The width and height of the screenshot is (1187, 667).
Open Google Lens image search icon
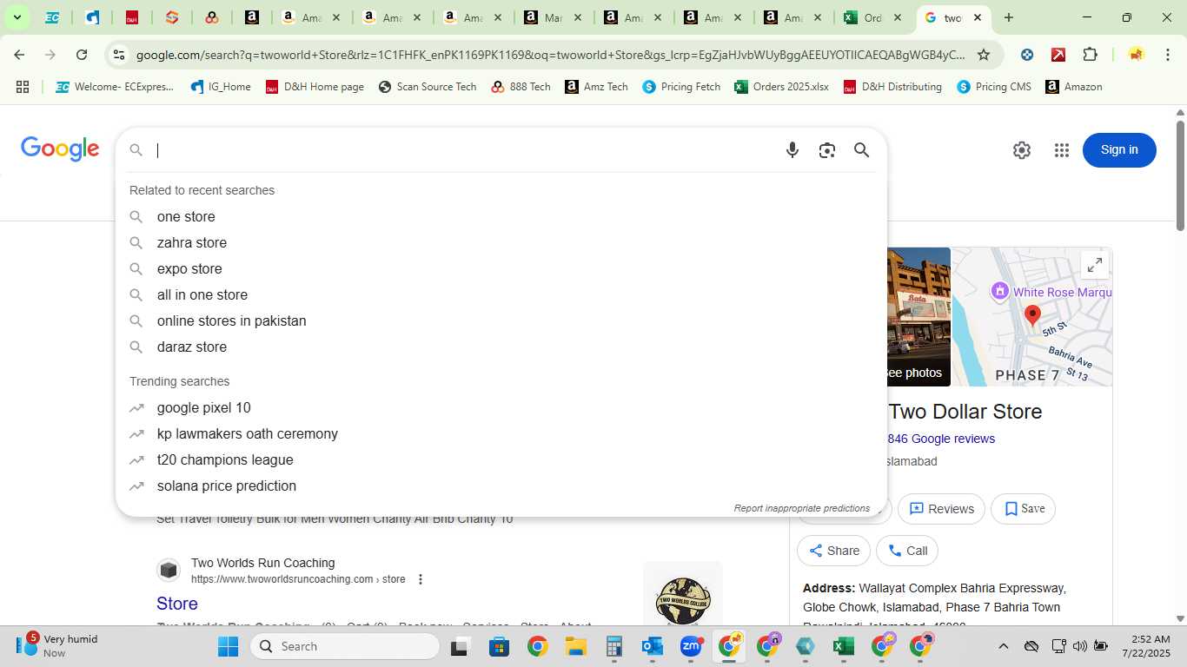(x=826, y=150)
